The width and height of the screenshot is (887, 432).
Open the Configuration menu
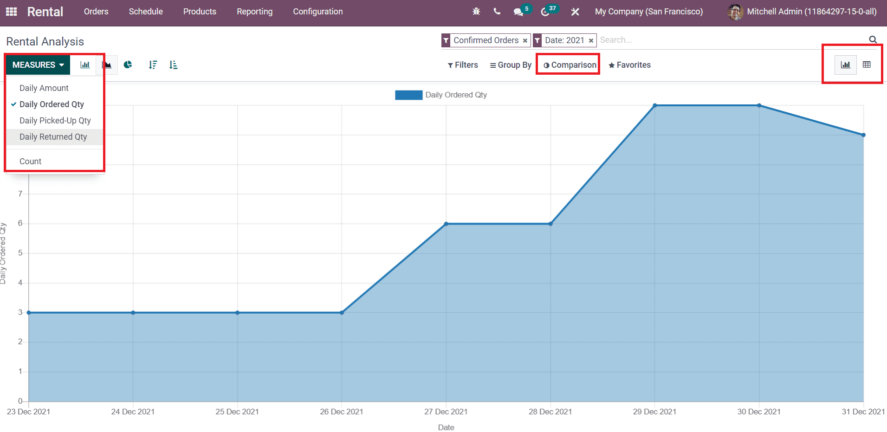317,12
